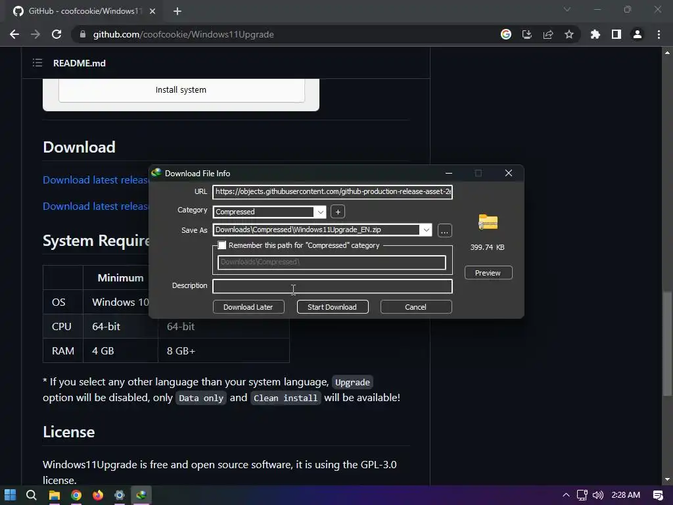
Task: Open the Settings gear in the taskbar
Action: point(120,495)
